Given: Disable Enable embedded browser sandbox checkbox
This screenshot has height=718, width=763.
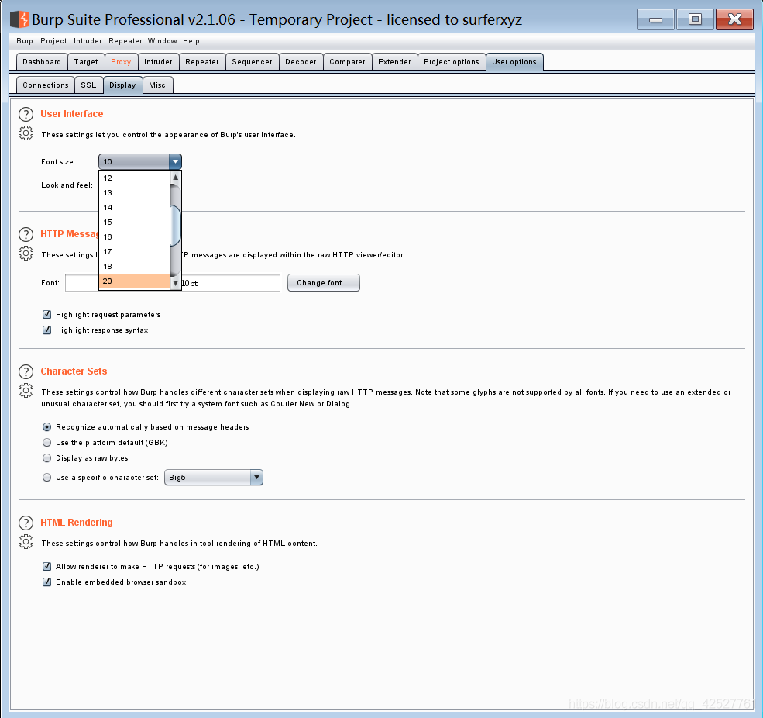Looking at the screenshot, I should click(47, 582).
